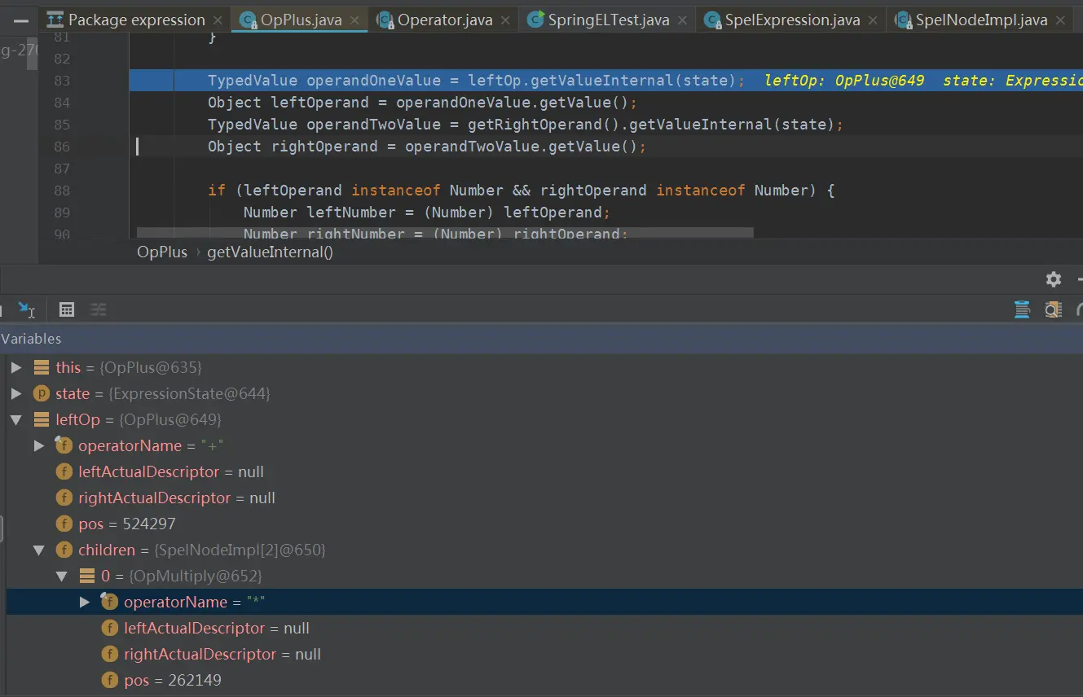
Task: Click the state parameter icon in Variables
Action: (42, 393)
